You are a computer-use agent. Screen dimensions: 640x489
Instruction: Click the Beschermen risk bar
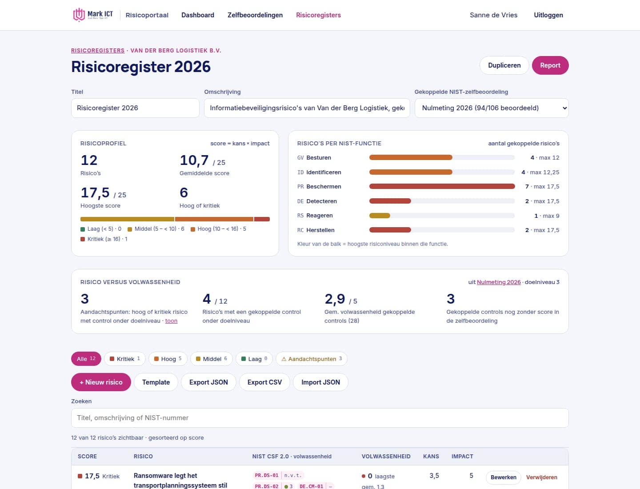click(442, 187)
